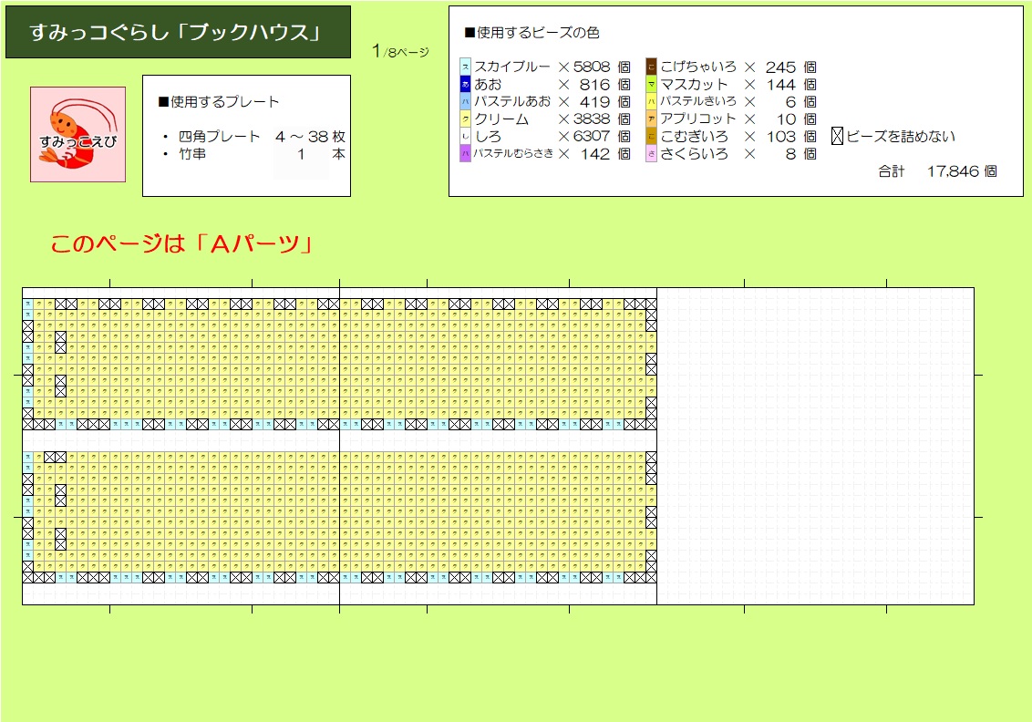Image resolution: width=1032 pixels, height=722 pixels.
Task: Click the クリーム yellow color swatch
Action: (465, 119)
